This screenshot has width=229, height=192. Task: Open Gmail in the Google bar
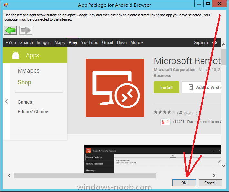coord(108,43)
